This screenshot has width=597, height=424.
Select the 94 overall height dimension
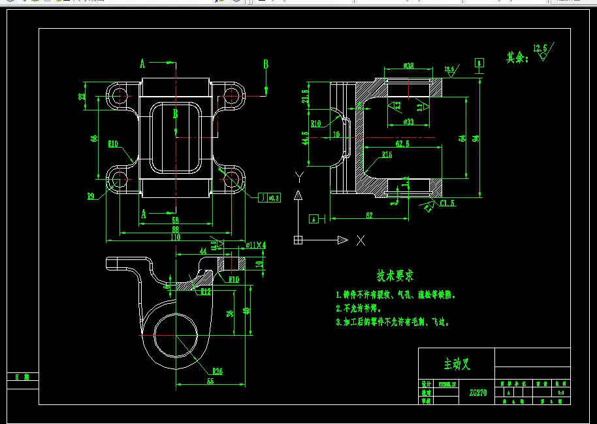click(476, 138)
